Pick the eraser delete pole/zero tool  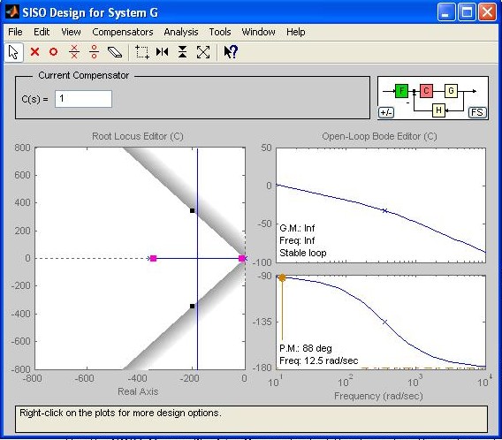[115, 52]
